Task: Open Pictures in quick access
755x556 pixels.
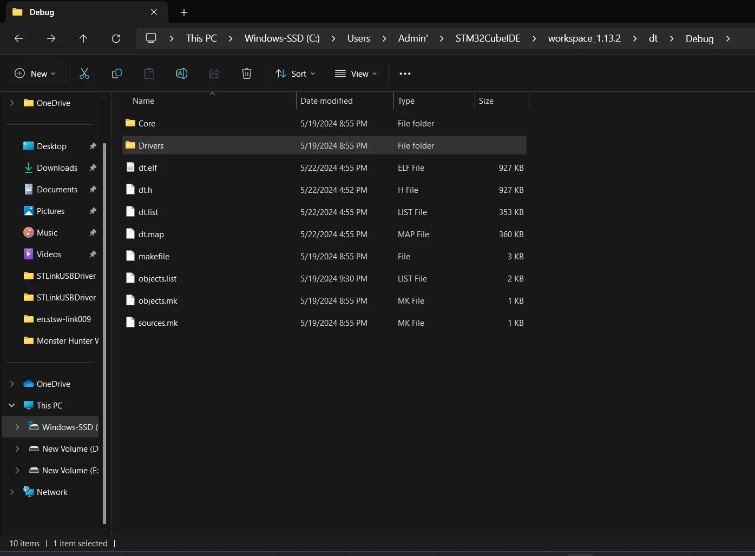Action: click(44, 211)
